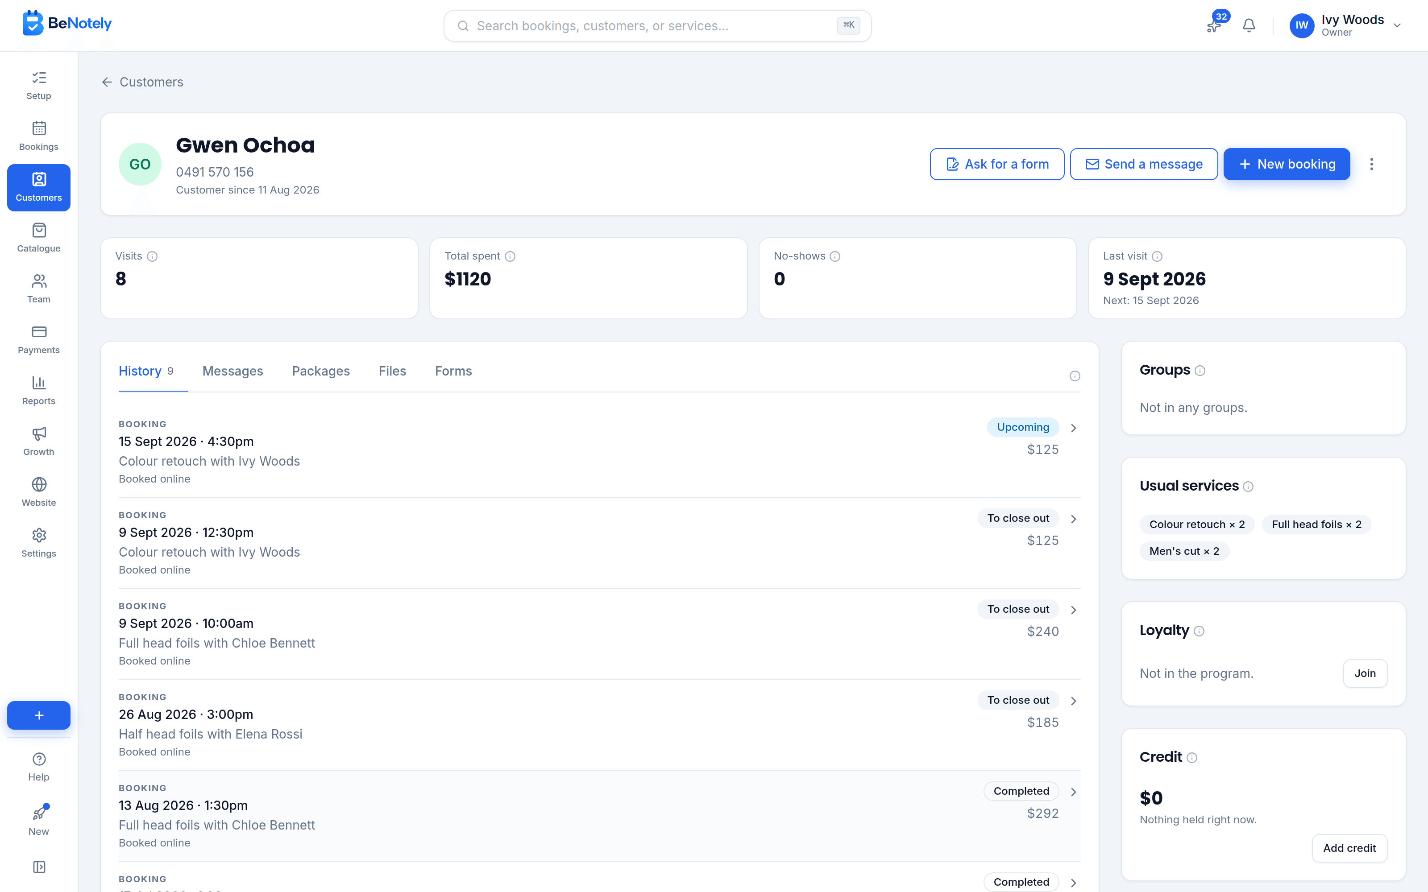Click the Full head foils × 2 chip
The height and width of the screenshot is (892, 1428).
[1316, 524]
